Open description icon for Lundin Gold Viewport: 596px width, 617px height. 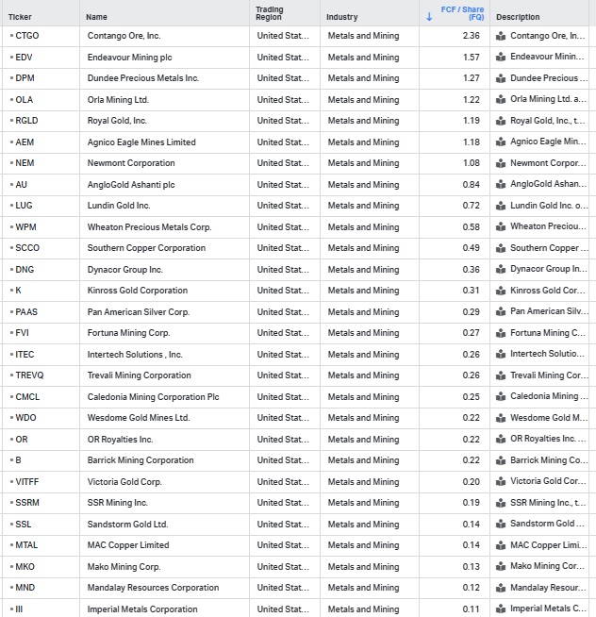501,206
